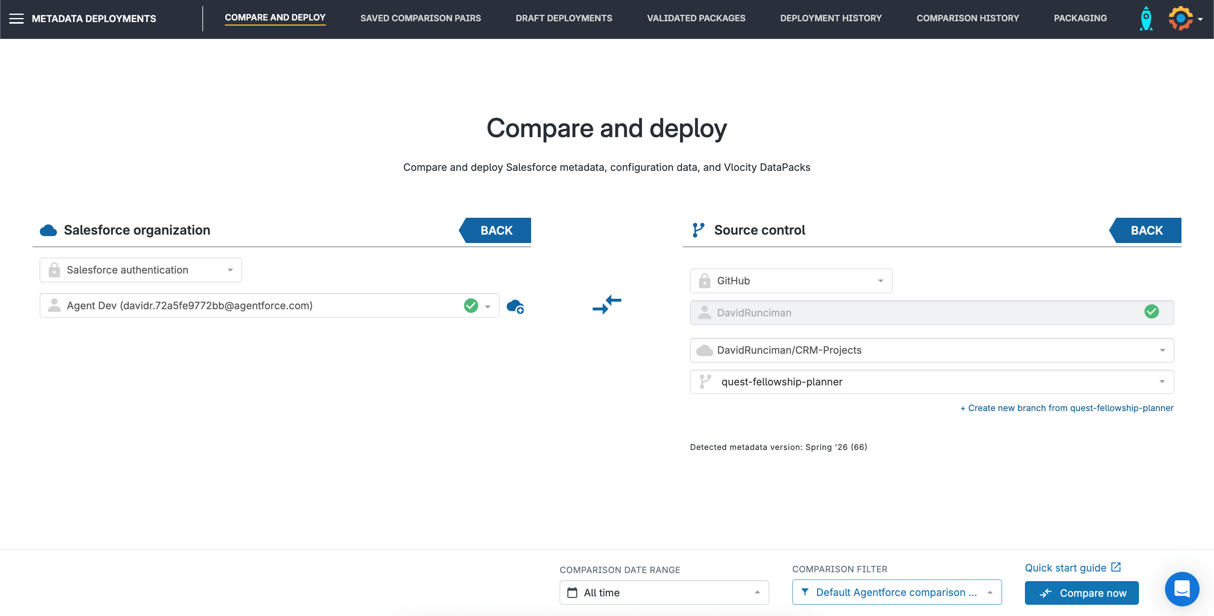Click the funnel icon on the comparison filter

(806, 592)
